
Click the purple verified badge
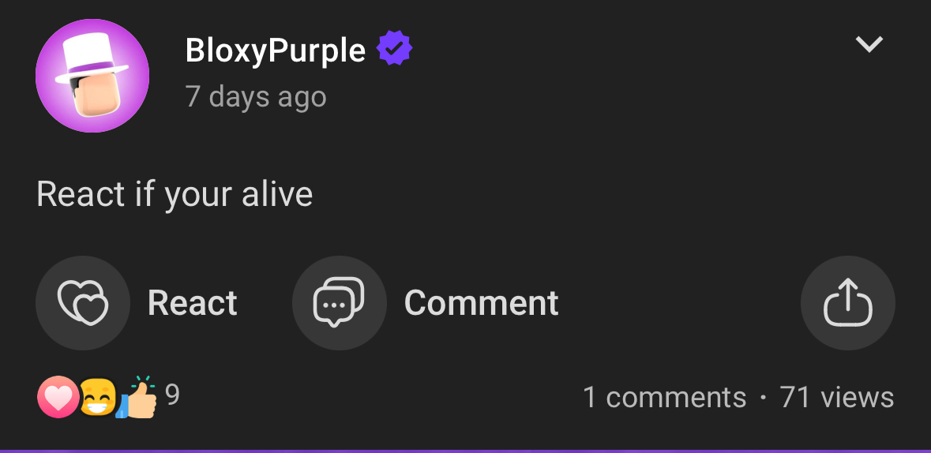394,48
